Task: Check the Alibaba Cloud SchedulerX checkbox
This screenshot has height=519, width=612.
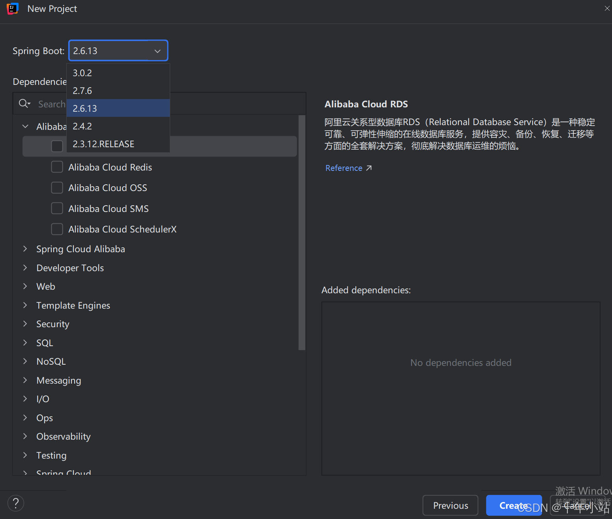Action: click(57, 229)
